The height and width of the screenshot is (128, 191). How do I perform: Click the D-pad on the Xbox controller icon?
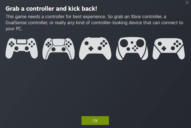91,49
